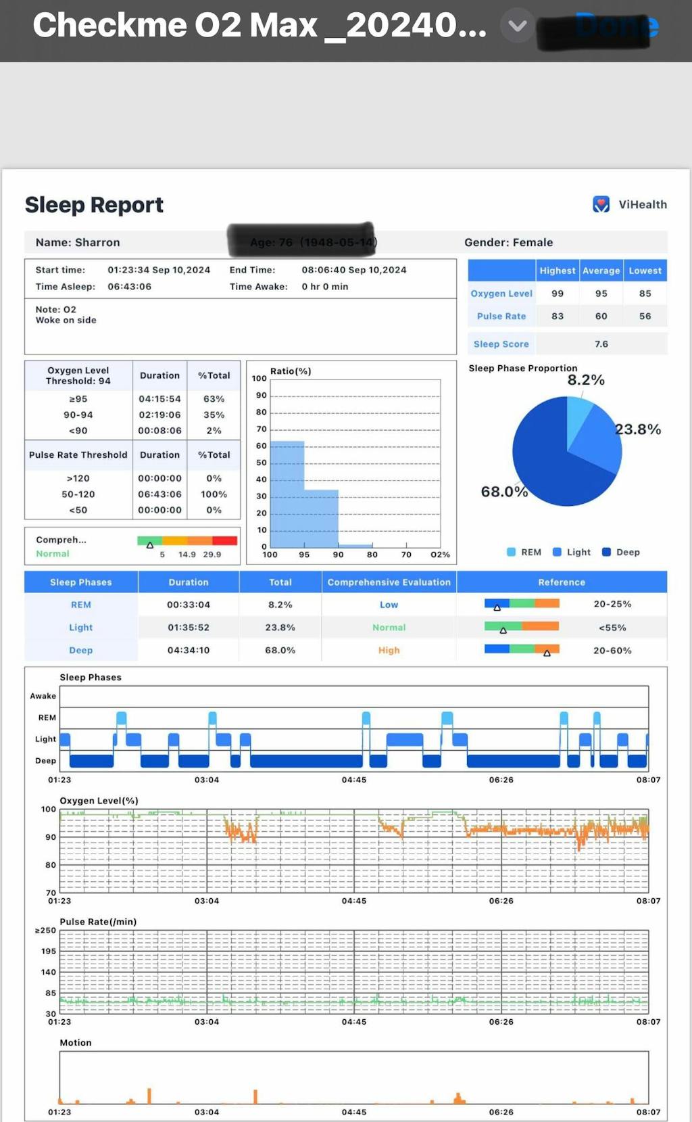Click the Oxygen Level row label
692x1122 pixels.
point(501,294)
